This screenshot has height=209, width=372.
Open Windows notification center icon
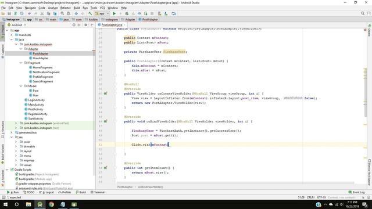point(365,204)
